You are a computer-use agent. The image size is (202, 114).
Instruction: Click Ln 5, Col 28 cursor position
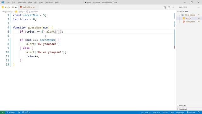(x=146, y=112)
